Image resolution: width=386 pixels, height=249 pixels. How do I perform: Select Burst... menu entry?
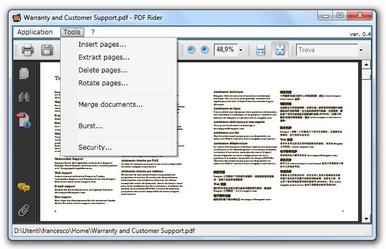(x=119, y=126)
